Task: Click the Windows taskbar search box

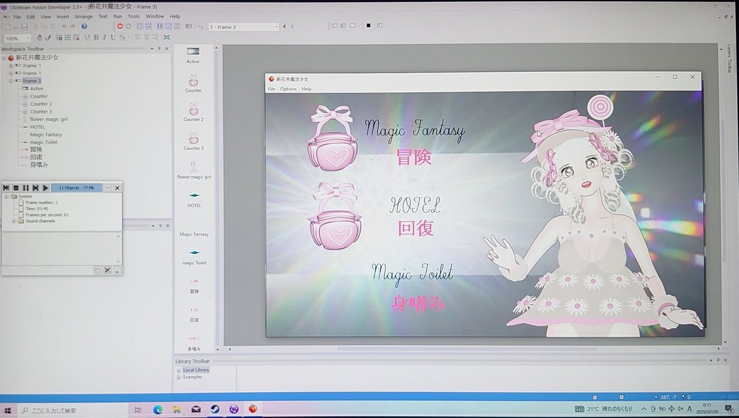Action: click(x=73, y=409)
